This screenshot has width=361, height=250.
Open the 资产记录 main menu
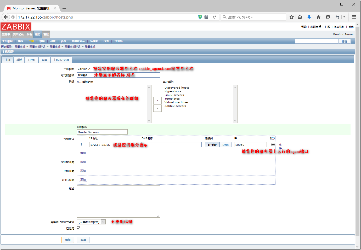[18, 34]
